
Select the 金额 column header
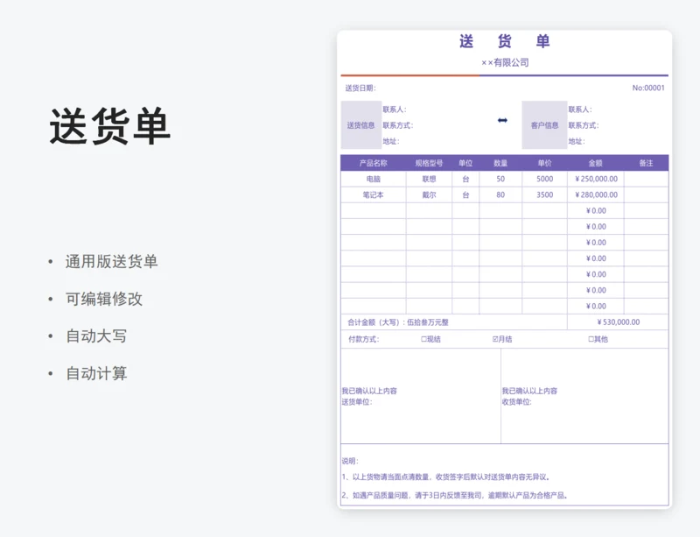pyautogui.click(x=596, y=163)
